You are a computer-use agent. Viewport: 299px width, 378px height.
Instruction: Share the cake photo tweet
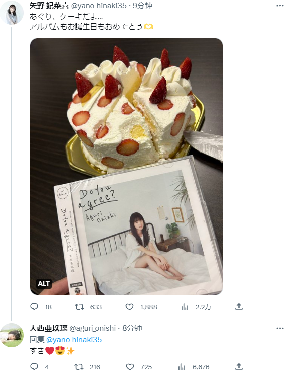[239, 307]
